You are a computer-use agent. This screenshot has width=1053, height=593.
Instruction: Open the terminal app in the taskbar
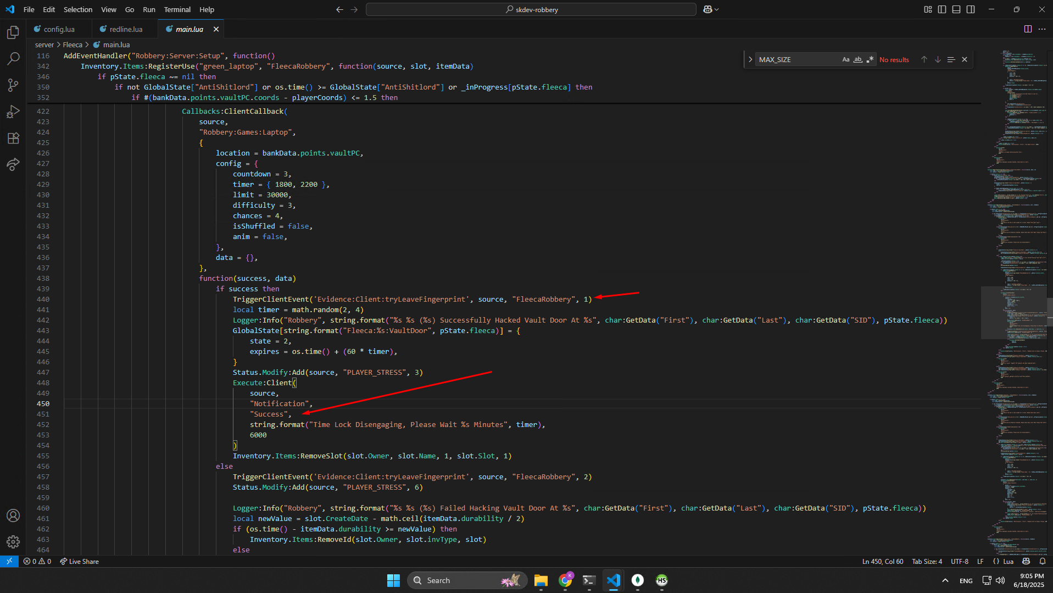(589, 580)
